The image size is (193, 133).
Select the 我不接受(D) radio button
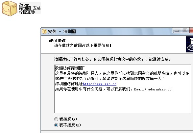pyautogui.click(x=56, y=125)
